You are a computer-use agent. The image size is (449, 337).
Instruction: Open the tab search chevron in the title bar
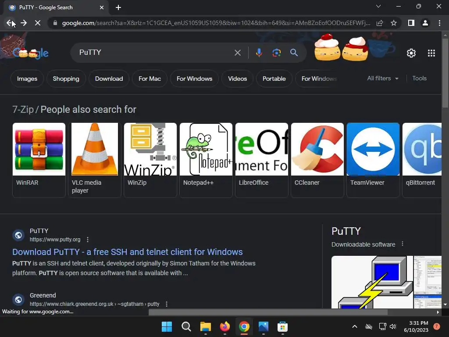(378, 6)
